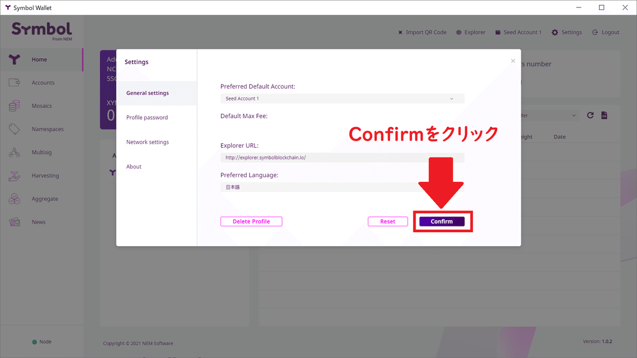
Task: Select the Aggregate menu entry
Action: point(45,199)
